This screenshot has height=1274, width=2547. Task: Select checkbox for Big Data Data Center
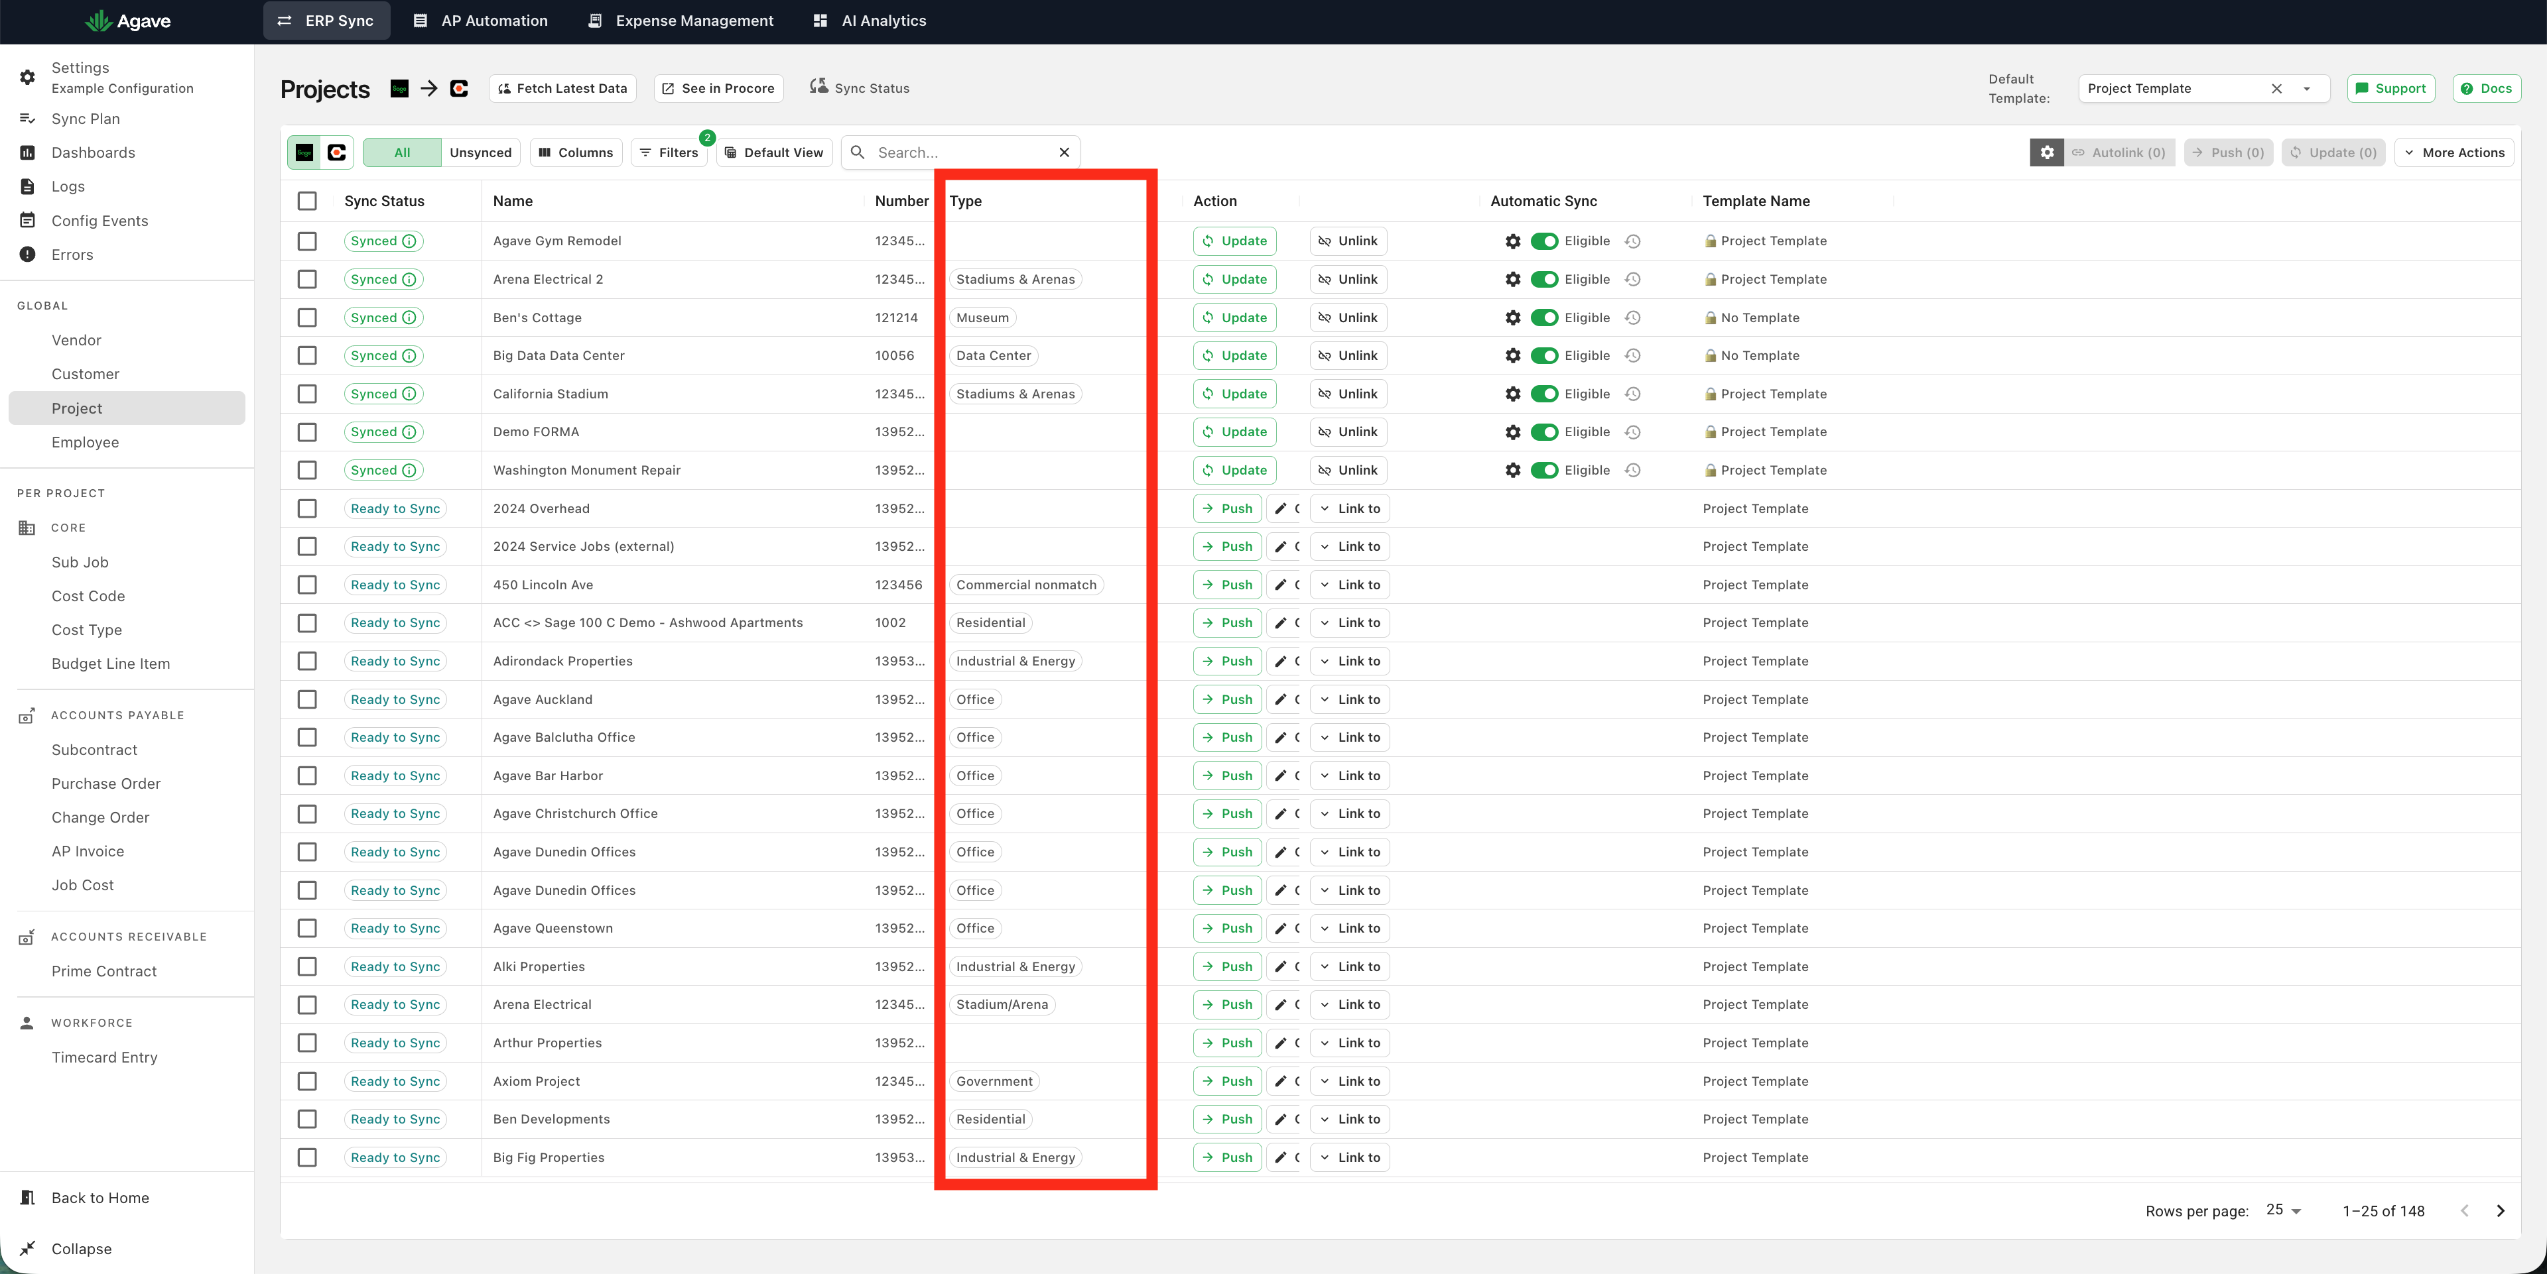click(308, 356)
